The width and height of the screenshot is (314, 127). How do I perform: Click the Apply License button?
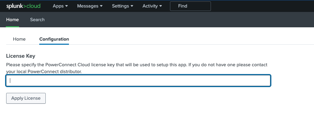pos(26,98)
